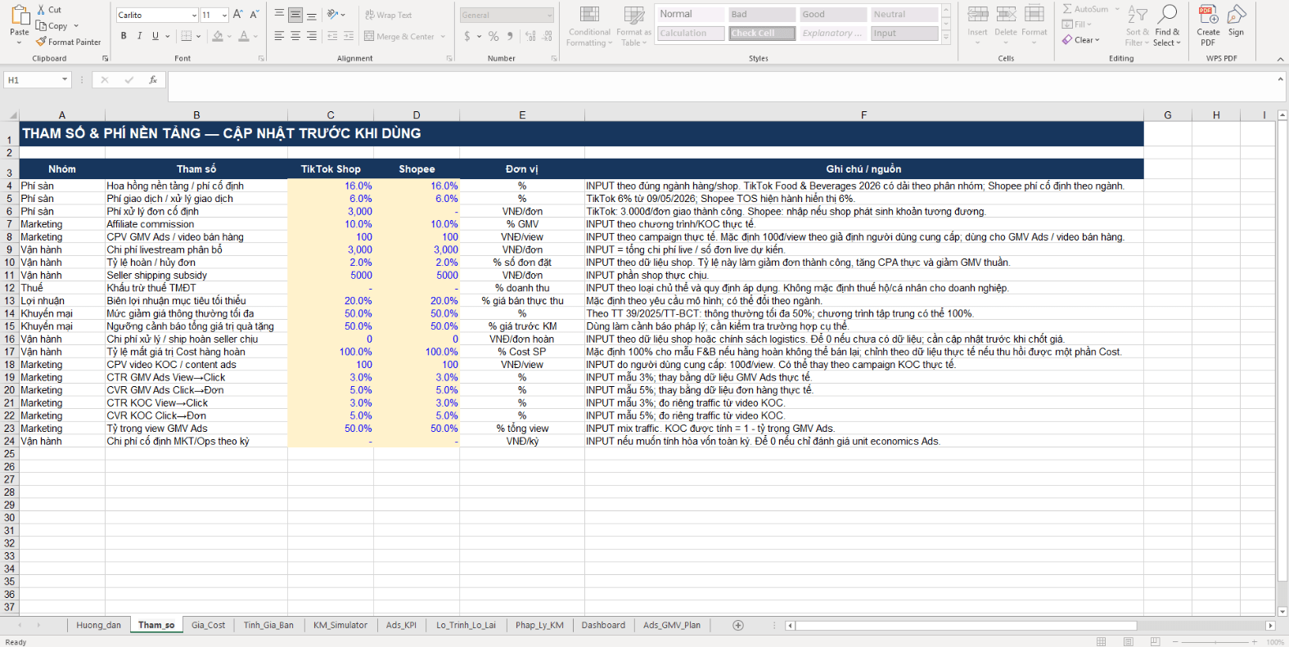Click inside the formula bar
Viewport: 1289px width, 647px height.
click(720, 87)
